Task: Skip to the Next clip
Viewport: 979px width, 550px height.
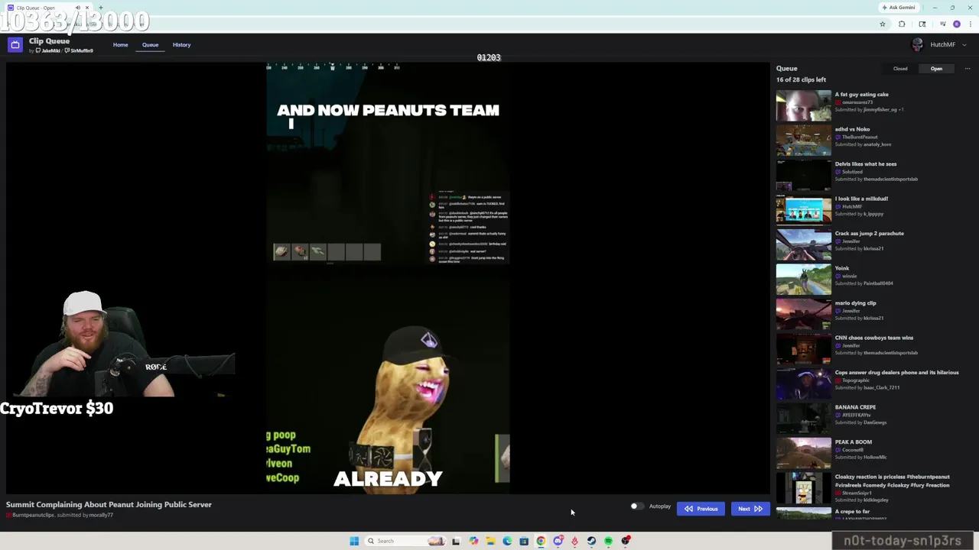Action: 750,509
